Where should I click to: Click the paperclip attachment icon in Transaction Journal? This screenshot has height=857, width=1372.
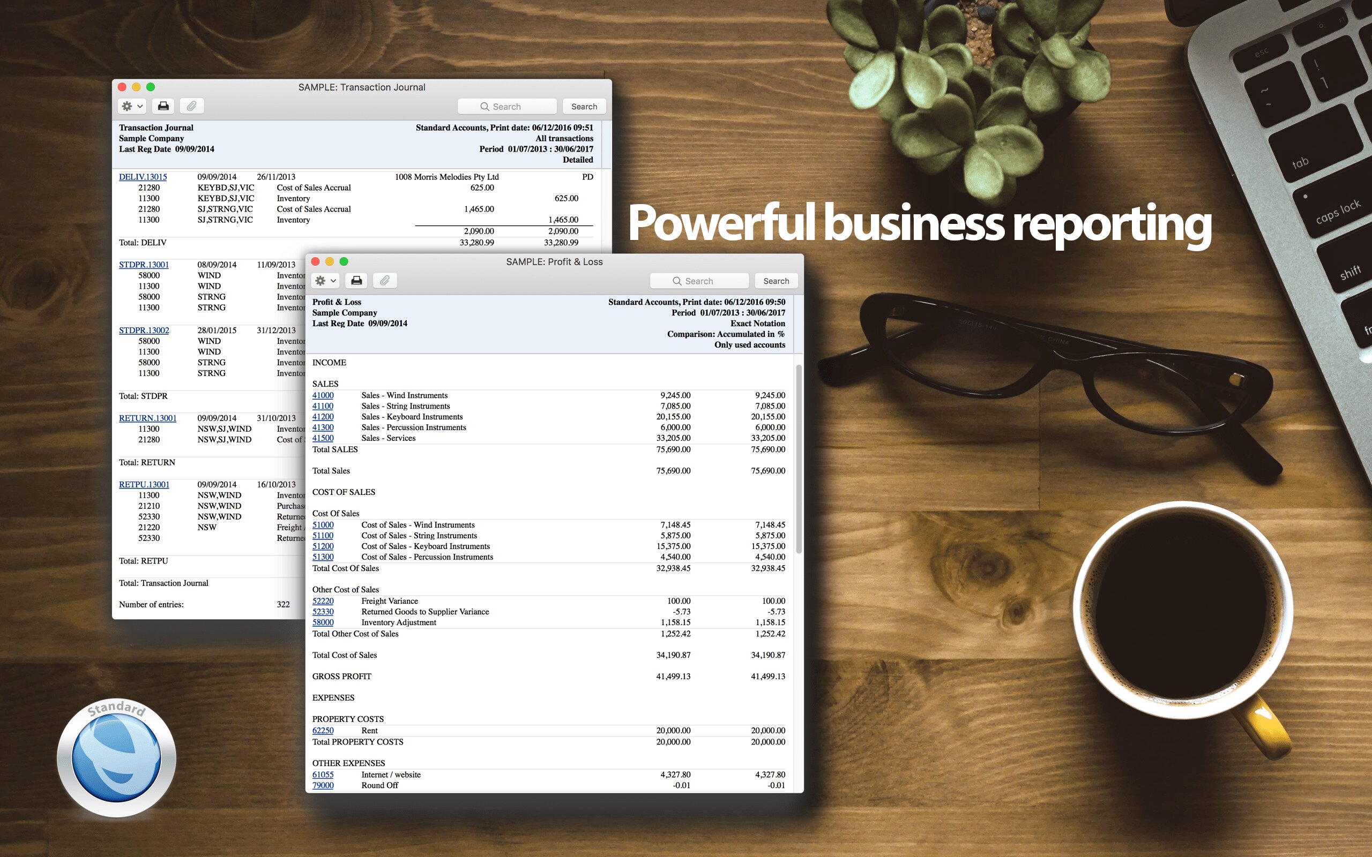tap(192, 106)
